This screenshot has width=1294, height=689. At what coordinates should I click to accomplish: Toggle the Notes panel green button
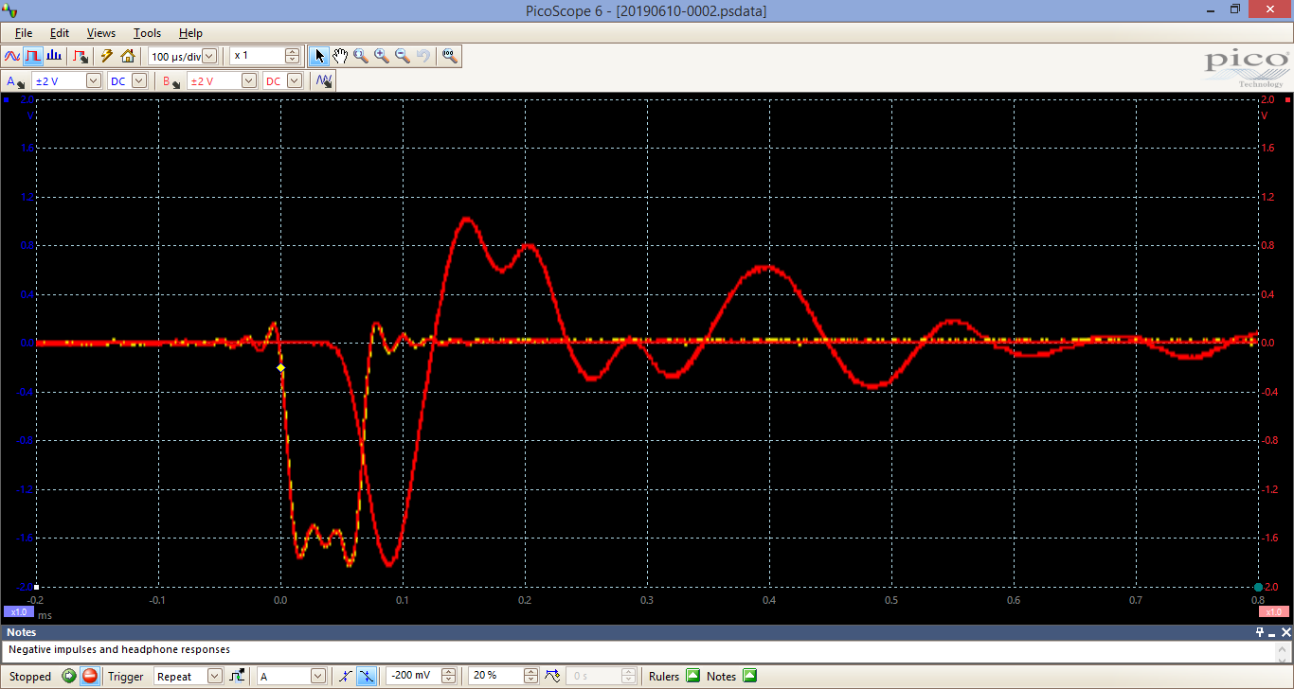750,676
